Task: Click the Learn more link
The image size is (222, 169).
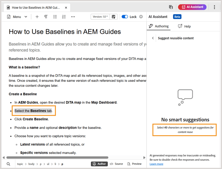Action: (x=156, y=164)
